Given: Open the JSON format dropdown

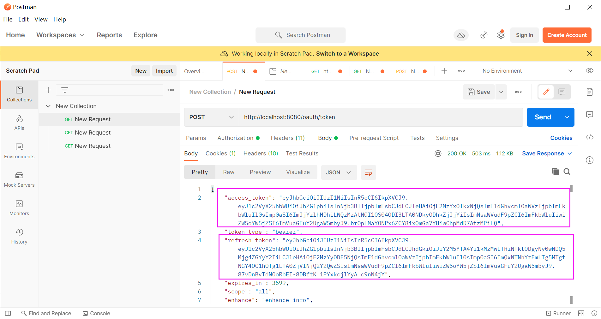Looking at the screenshot, I should click(x=339, y=172).
